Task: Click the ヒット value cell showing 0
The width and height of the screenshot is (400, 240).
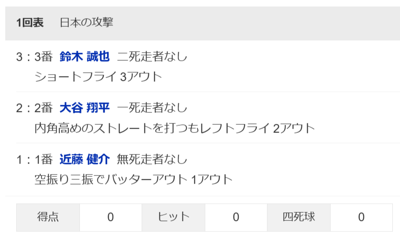Action: 236,217
